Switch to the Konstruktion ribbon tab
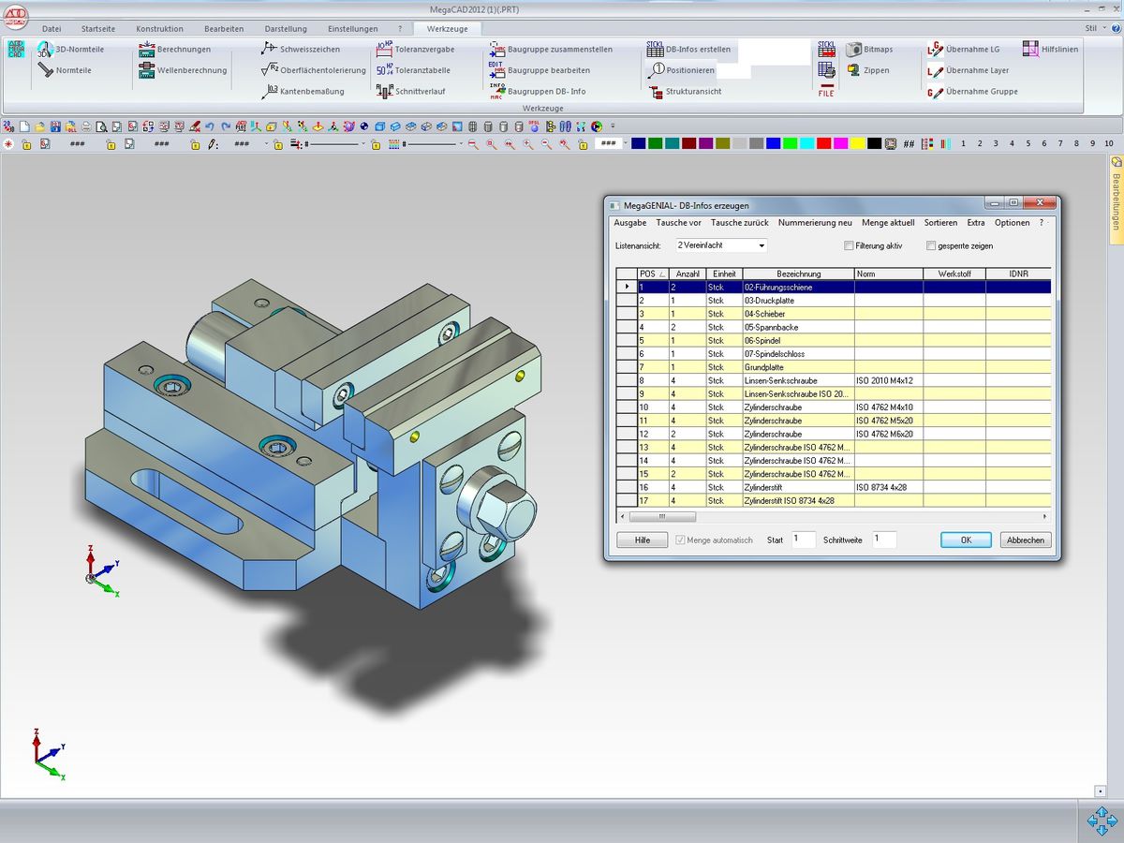The image size is (1124, 843). click(x=159, y=29)
